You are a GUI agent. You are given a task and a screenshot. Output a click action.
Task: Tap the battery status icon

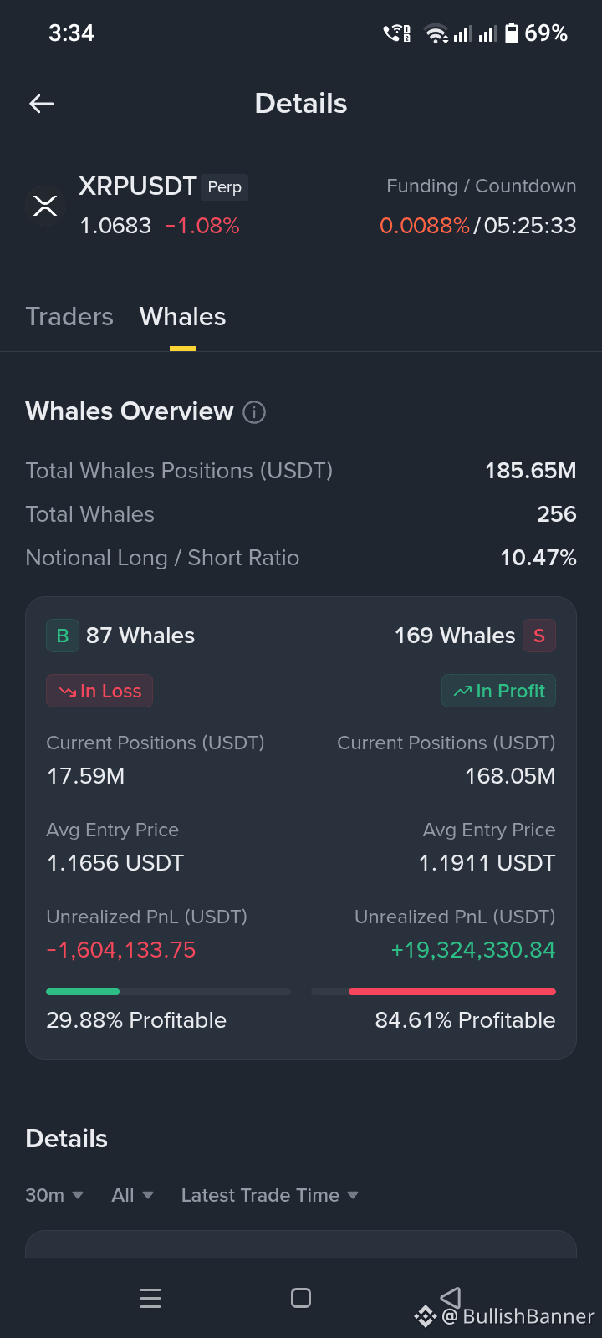coord(511,33)
